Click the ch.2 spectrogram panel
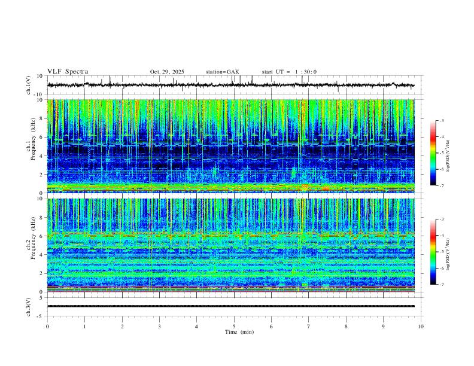474x366 pixels. coord(230,245)
